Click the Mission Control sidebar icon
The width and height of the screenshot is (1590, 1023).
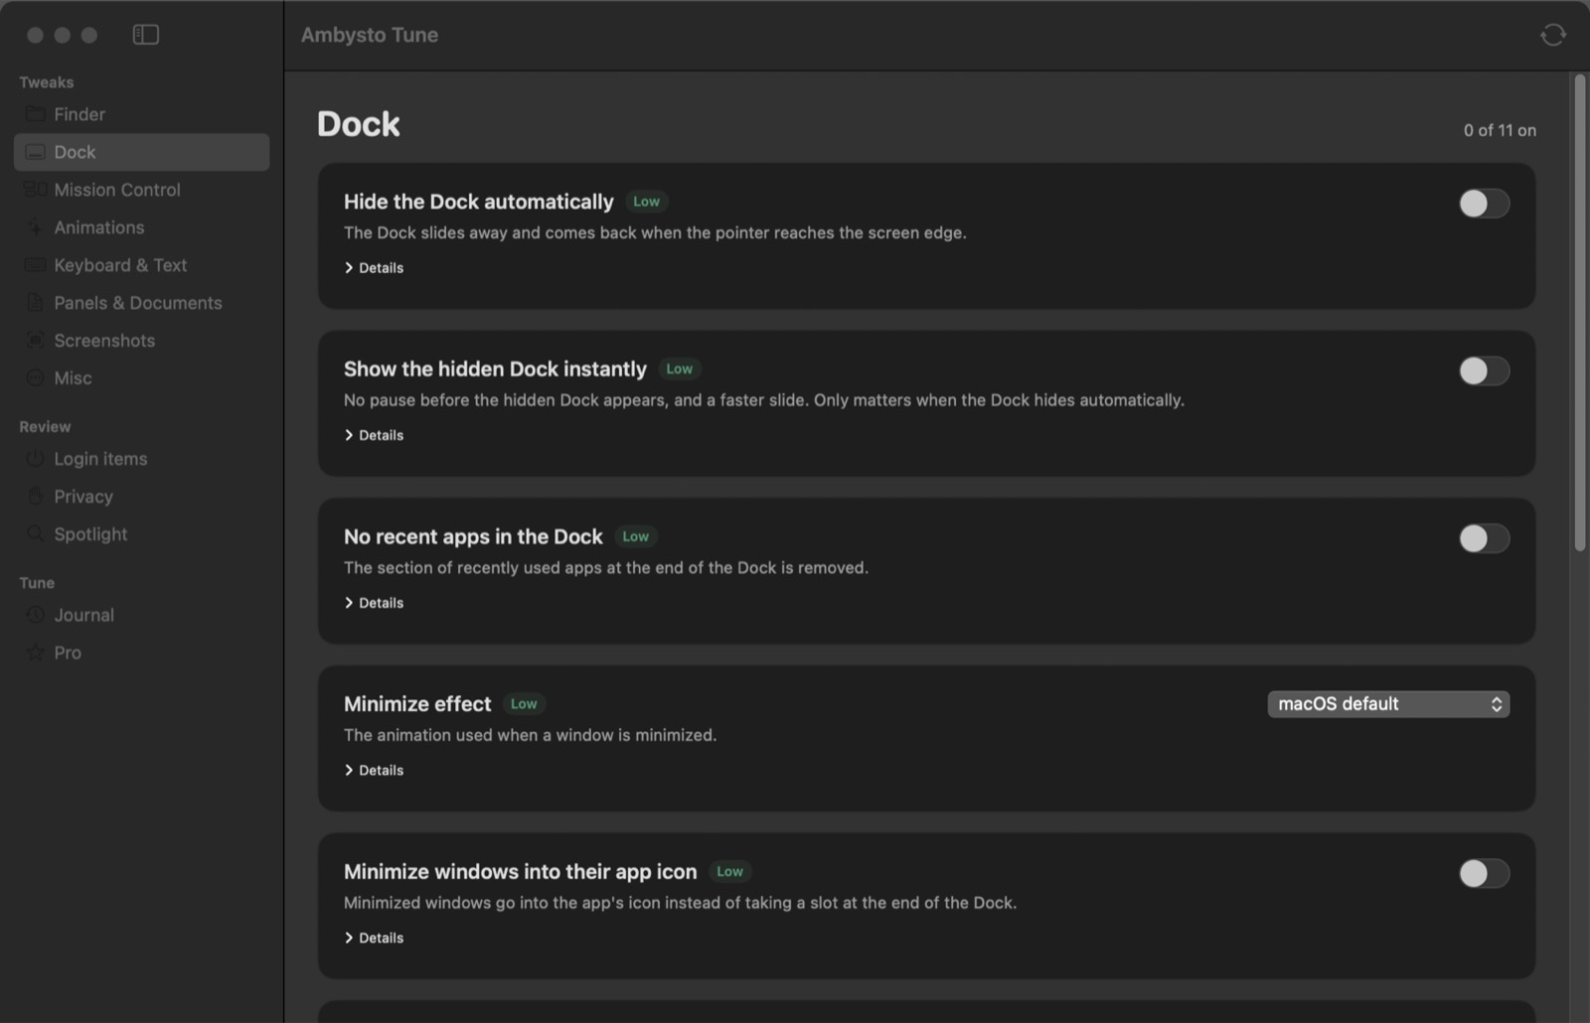(x=35, y=190)
